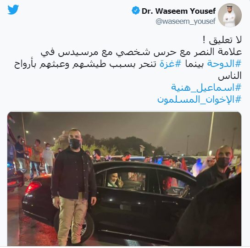Open the @waseem_yousef handle
The width and height of the screenshot is (250, 248).
click(185, 21)
